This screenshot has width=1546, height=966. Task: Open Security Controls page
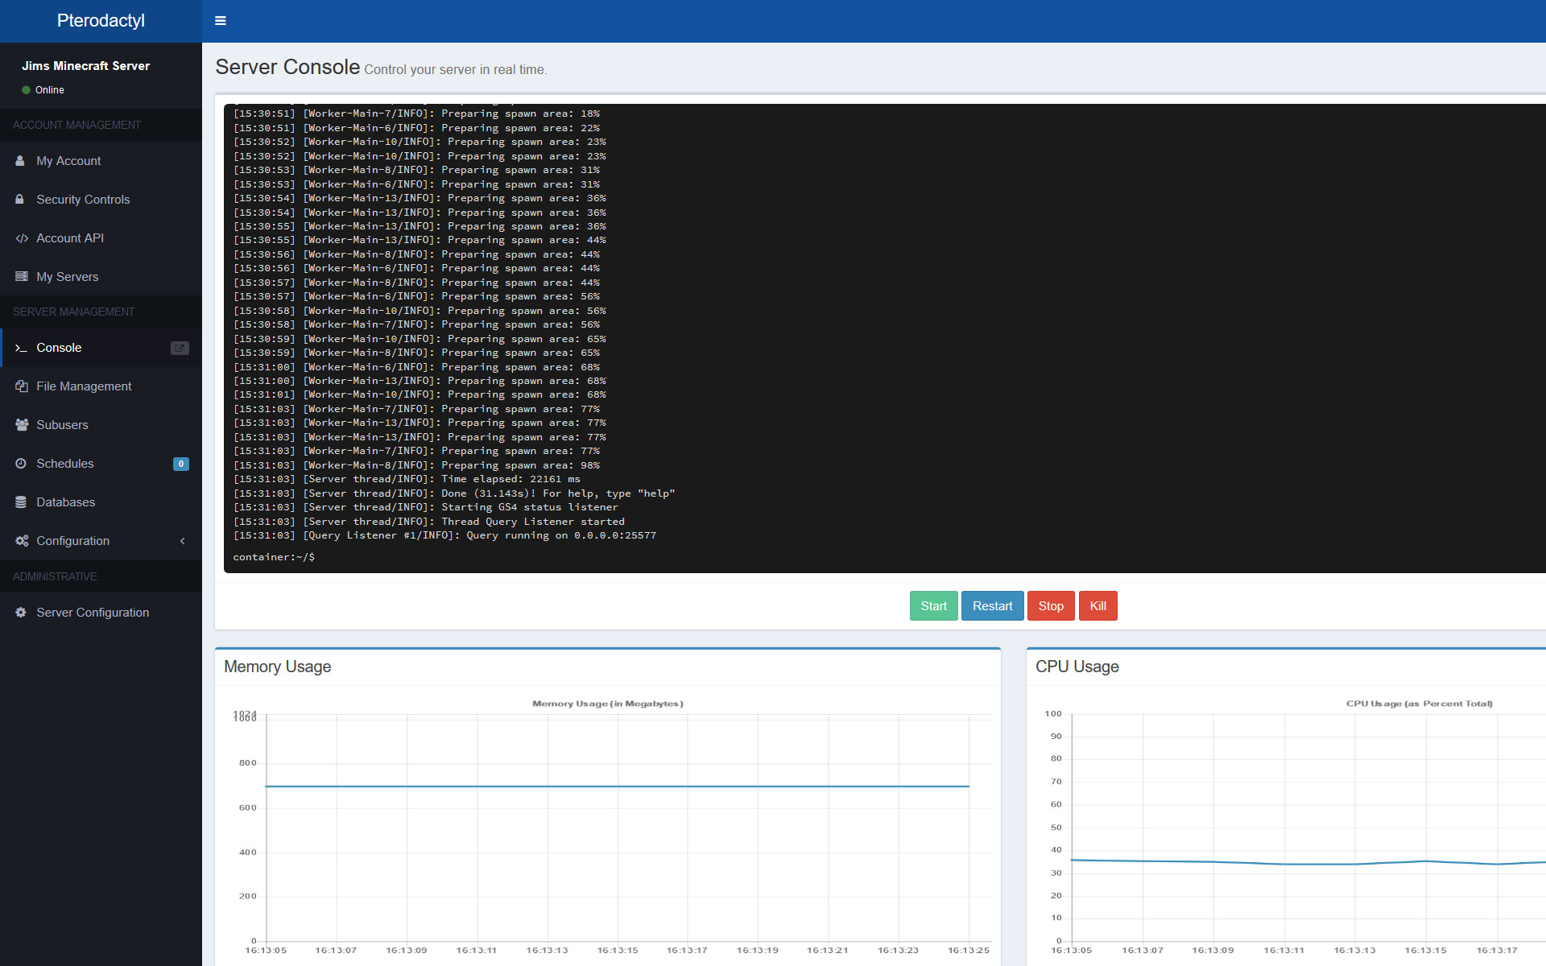click(101, 200)
